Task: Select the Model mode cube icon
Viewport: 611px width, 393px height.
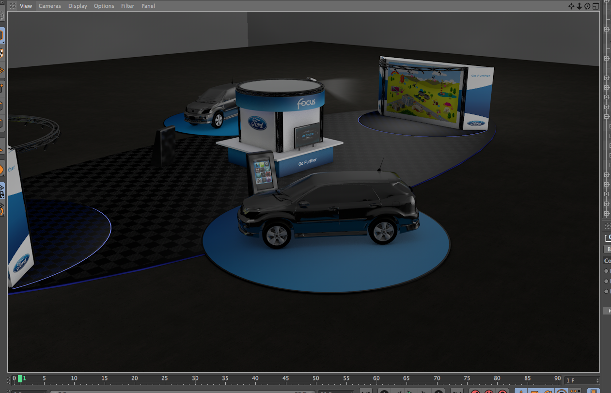Action: (1, 35)
